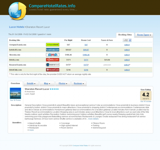Open the $47 room cost link
This screenshot has height=150, width=160.
coord(86,45)
